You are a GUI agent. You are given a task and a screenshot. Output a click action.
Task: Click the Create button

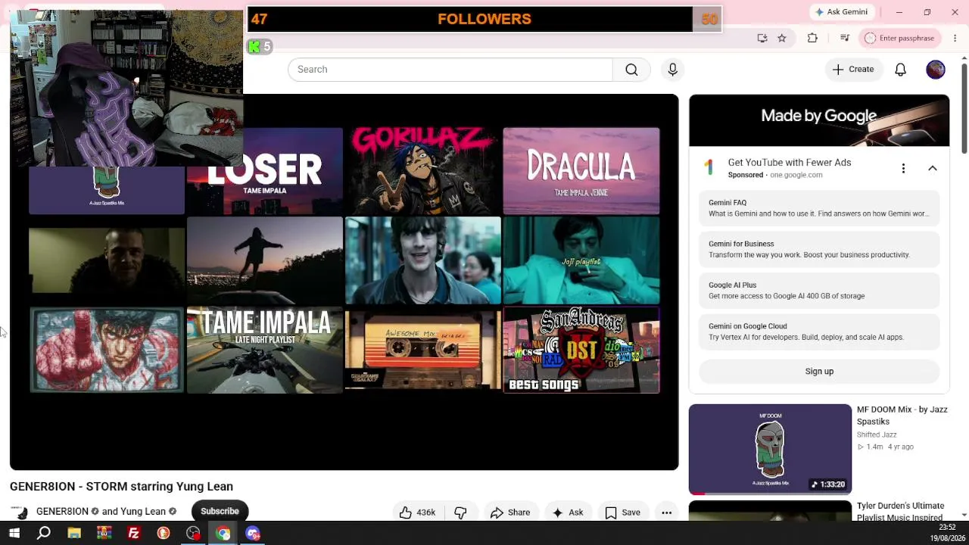pos(853,70)
